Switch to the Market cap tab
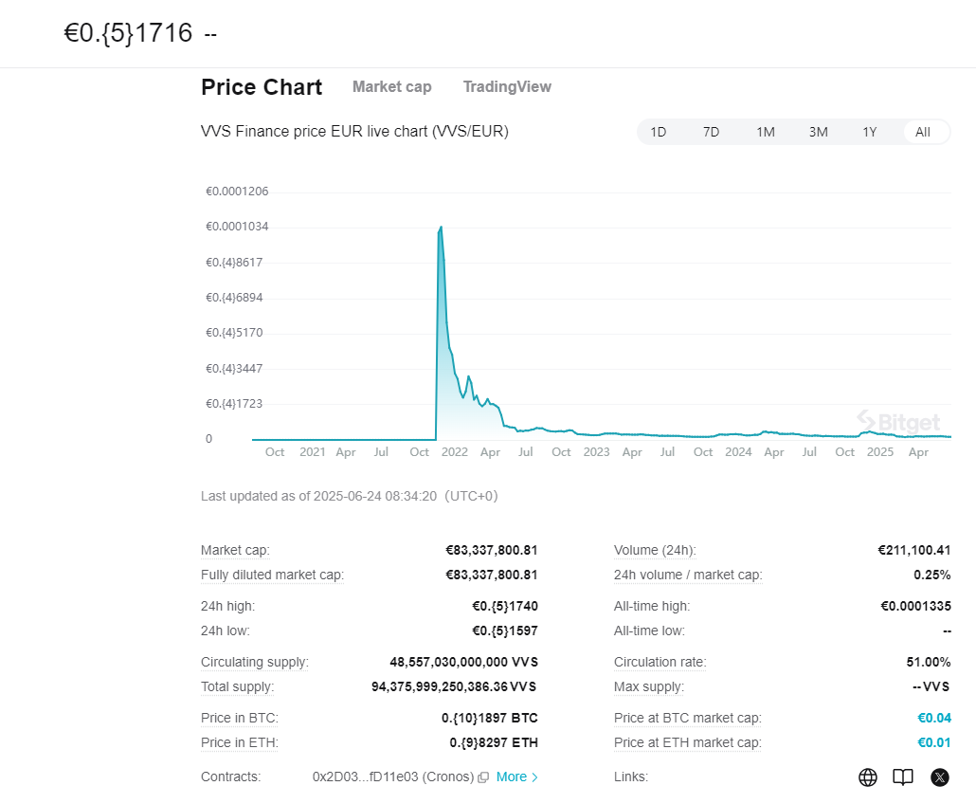The image size is (976, 804). click(391, 86)
